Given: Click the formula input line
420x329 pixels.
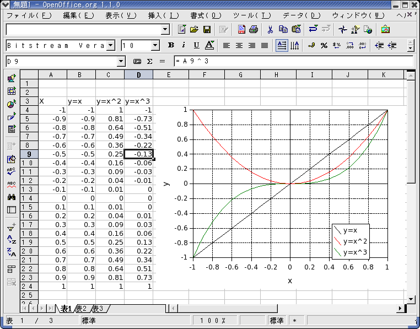Looking at the screenshot, I should click(x=292, y=61).
